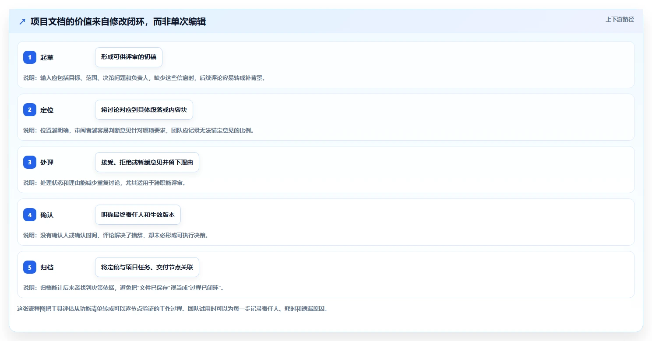652x341 pixels.
Task: Click the note starting 处理状态和理由
Action: (105, 183)
